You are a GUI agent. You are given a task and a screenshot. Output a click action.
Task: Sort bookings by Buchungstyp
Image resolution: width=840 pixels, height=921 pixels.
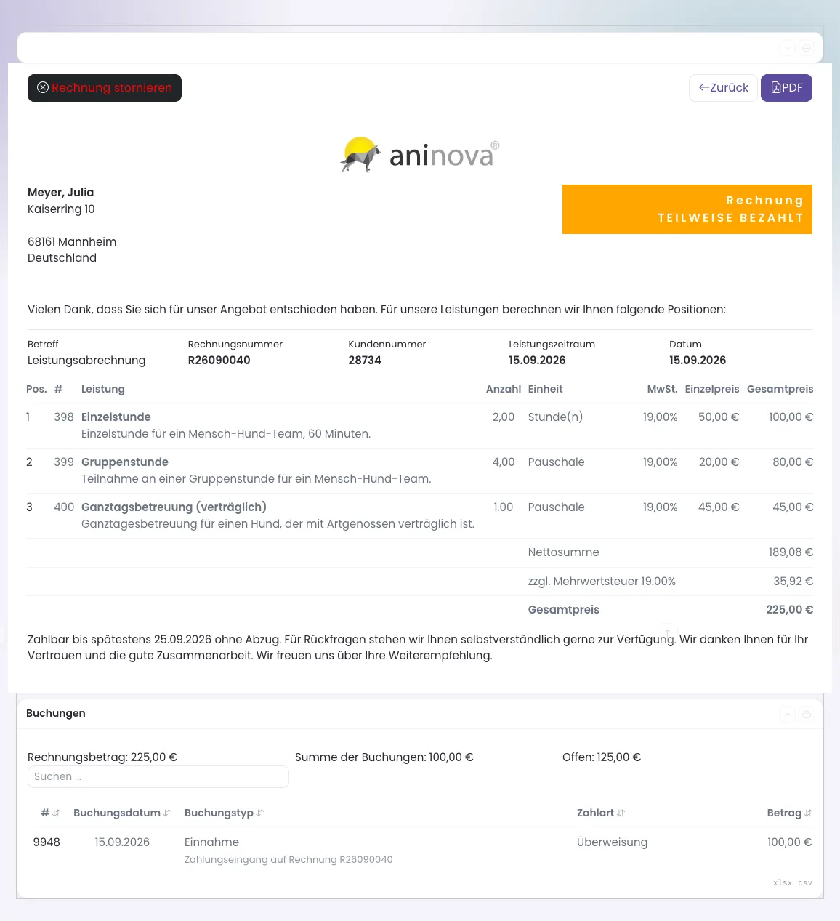(224, 813)
